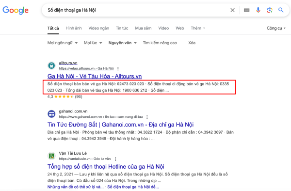Open Tin Tức Đường Sắt Gahanoi result
Viewport: 291px width, 191px height.
pyautogui.click(x=120, y=125)
